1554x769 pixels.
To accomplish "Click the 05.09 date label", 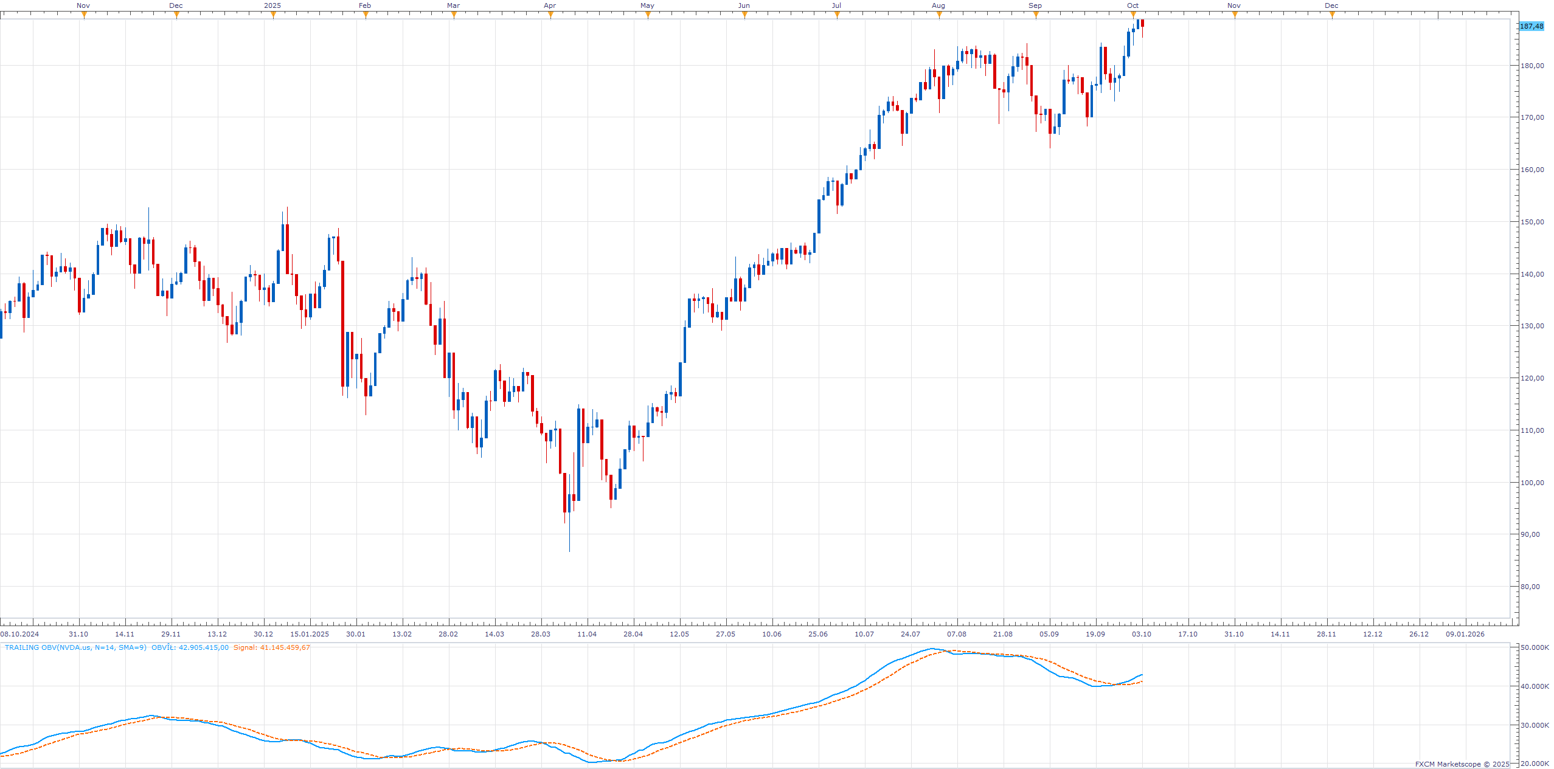I will 1049,634.
